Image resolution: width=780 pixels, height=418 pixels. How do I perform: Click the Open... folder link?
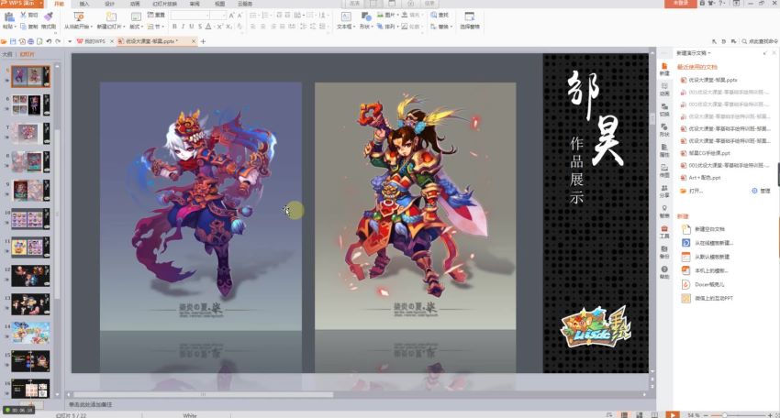point(692,191)
